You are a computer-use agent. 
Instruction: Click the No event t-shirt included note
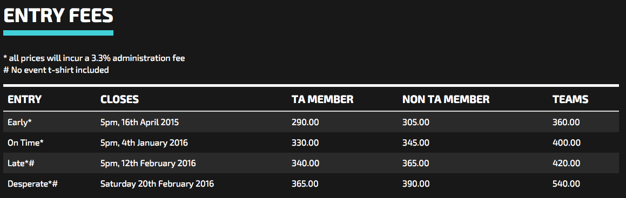[56, 70]
